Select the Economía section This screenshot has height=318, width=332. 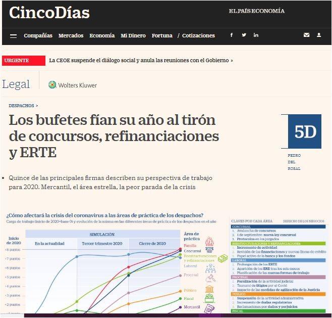(102, 36)
